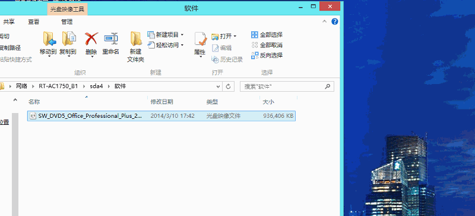
Task: Click the 936,406 KB size cell
Action: [x=278, y=116]
